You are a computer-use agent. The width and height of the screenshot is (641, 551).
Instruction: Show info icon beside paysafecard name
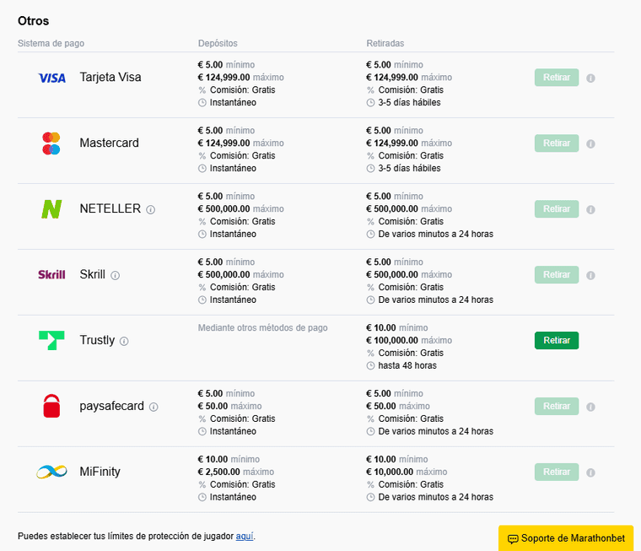[x=154, y=407]
